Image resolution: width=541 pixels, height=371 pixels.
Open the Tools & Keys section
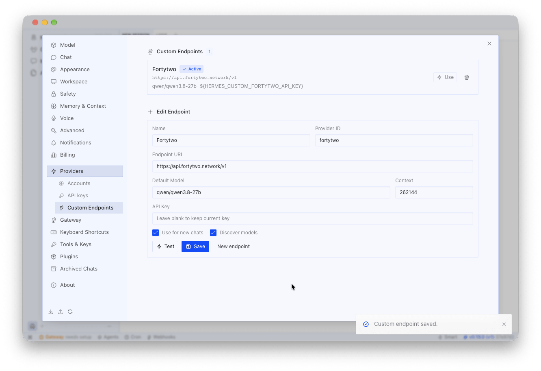coord(85,244)
